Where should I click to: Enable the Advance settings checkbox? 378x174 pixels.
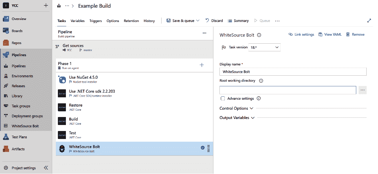[223, 99]
